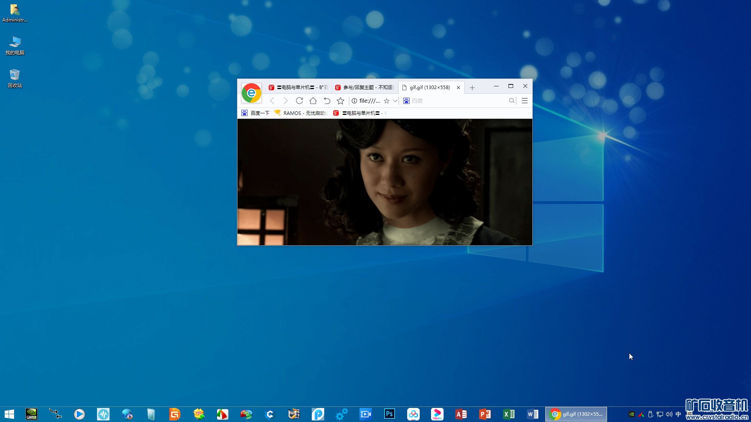This screenshot has width=751, height=422.
Task: Switch to the 电脑与单片机 tab
Action: (298, 88)
